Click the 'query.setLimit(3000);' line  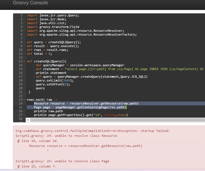(x=55, y=80)
